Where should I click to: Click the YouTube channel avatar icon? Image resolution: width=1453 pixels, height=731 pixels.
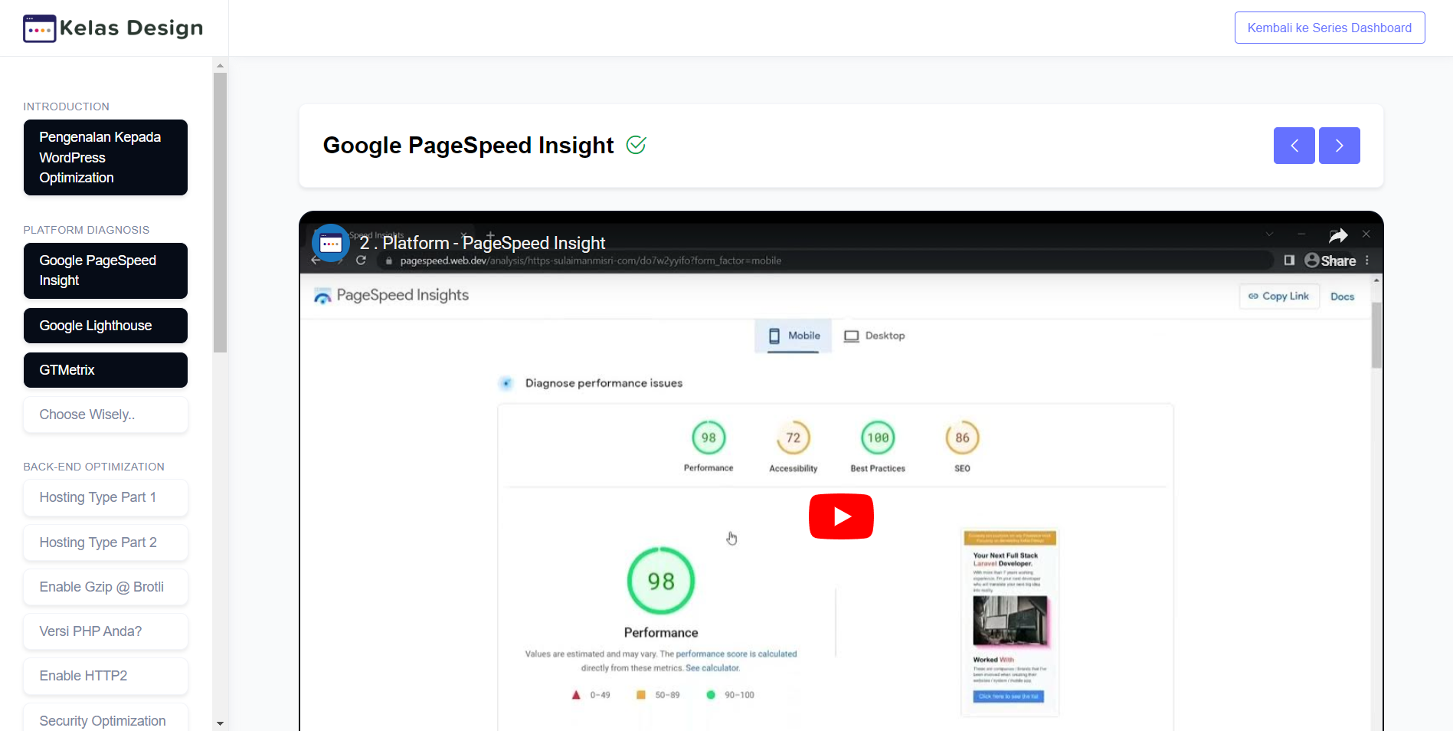[x=331, y=243]
